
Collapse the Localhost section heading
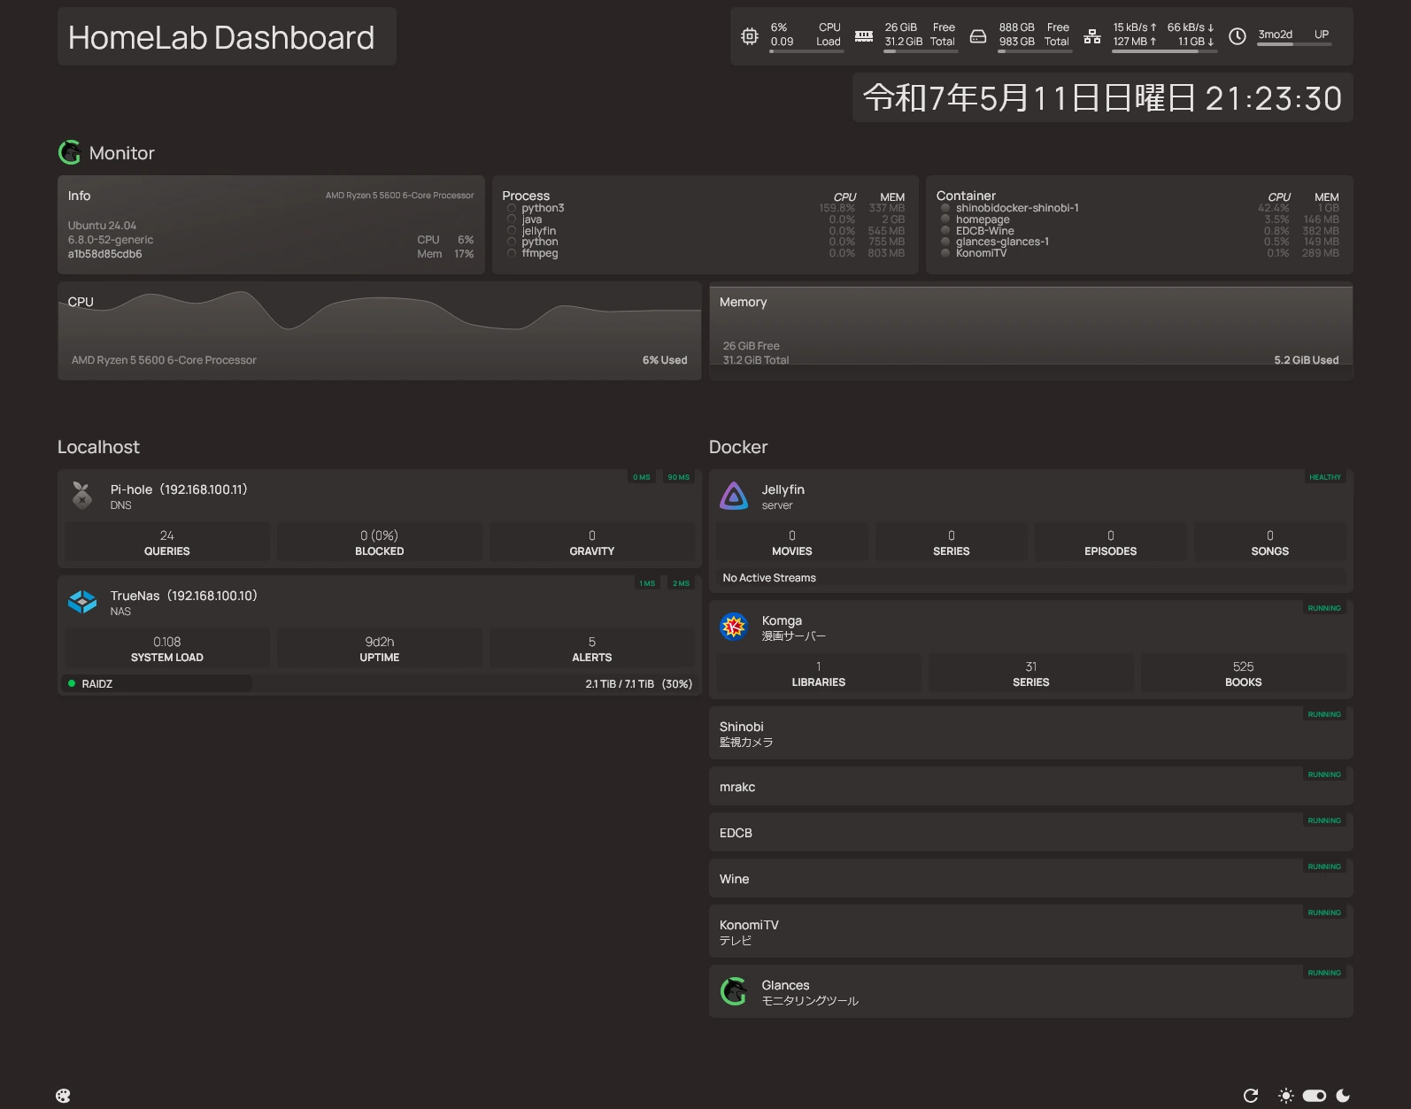pos(98,447)
